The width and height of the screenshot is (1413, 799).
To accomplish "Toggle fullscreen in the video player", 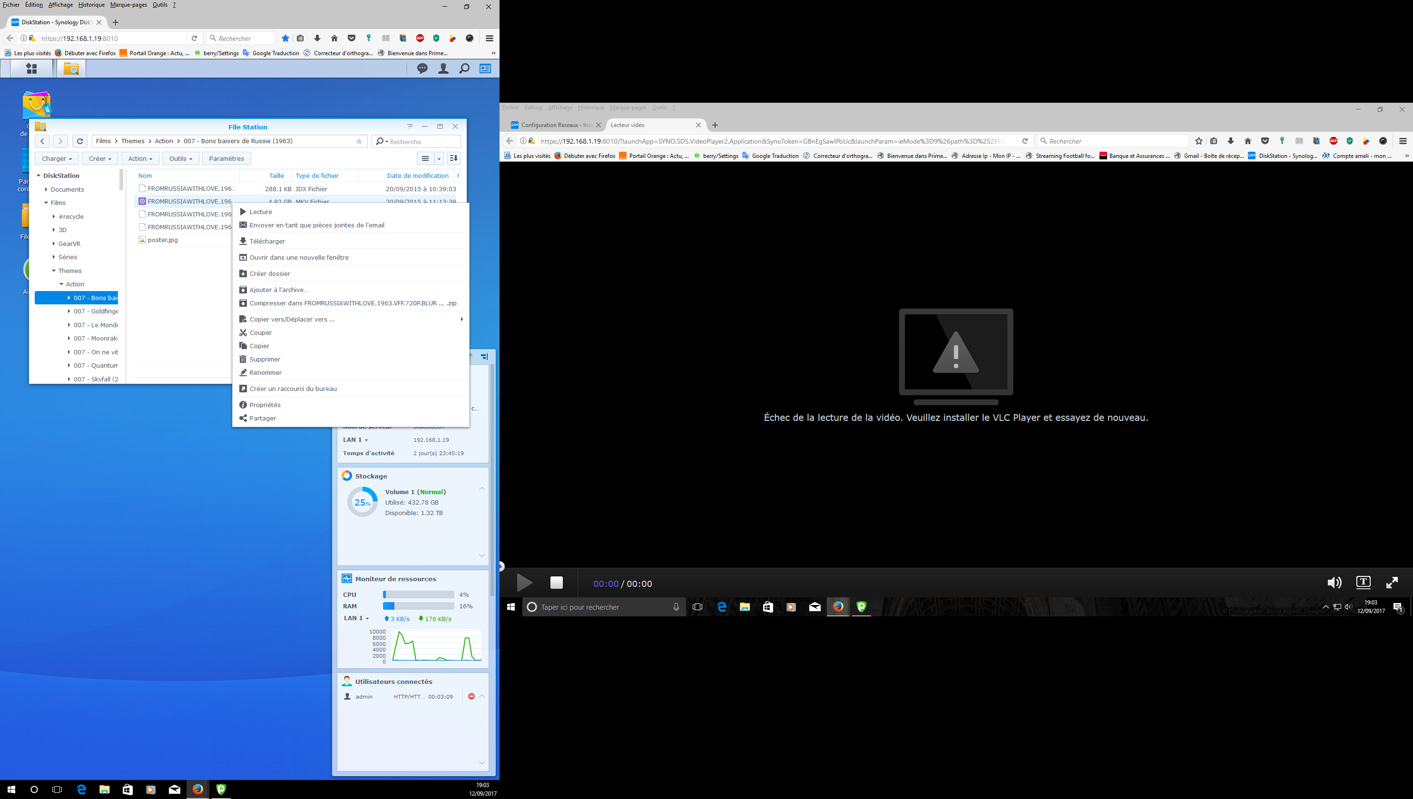I will [x=1392, y=582].
